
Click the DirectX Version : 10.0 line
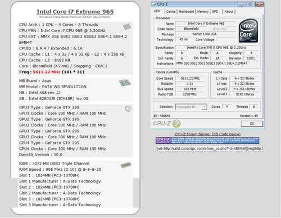[40, 155]
